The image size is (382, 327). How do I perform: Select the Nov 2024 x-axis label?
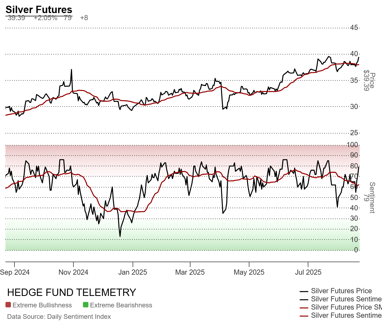(x=73, y=272)
